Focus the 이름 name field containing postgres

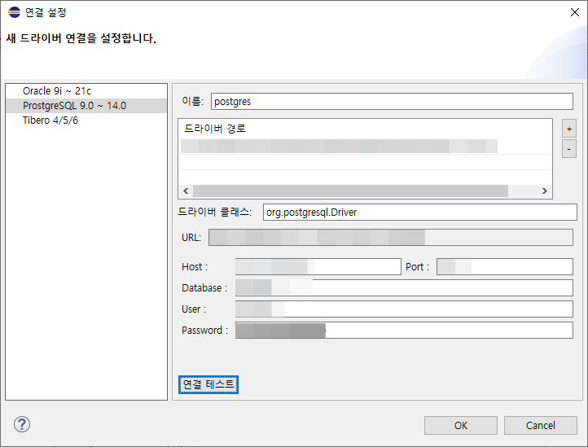pyautogui.click(x=392, y=102)
